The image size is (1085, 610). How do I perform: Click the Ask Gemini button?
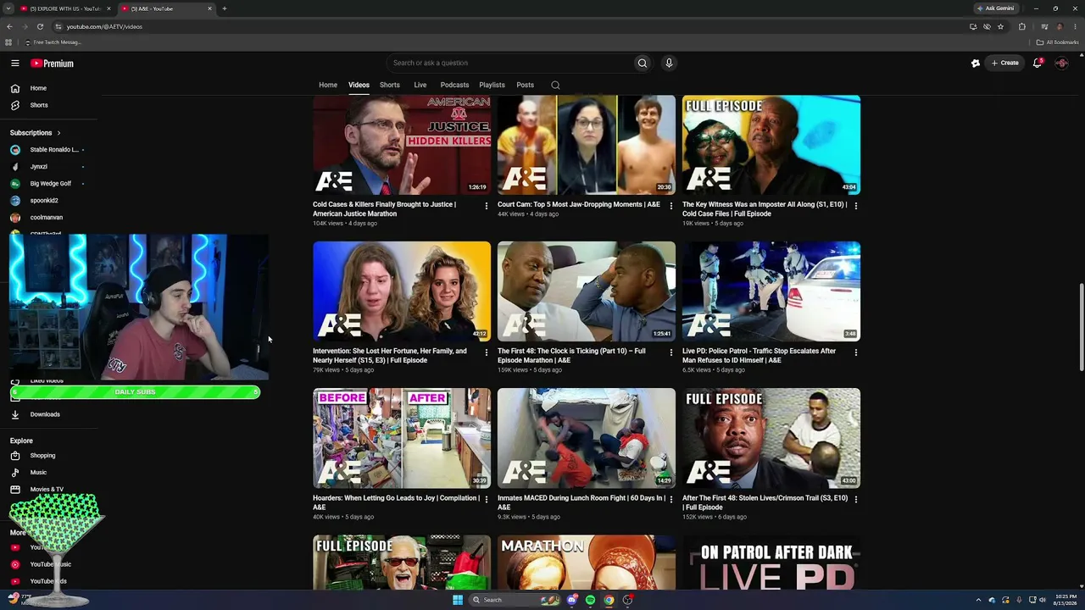(997, 8)
